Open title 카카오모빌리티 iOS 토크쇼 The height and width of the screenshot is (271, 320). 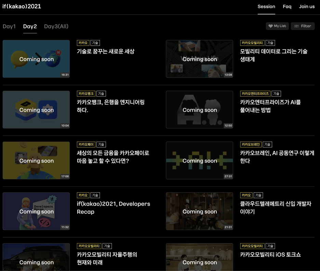(x=270, y=255)
